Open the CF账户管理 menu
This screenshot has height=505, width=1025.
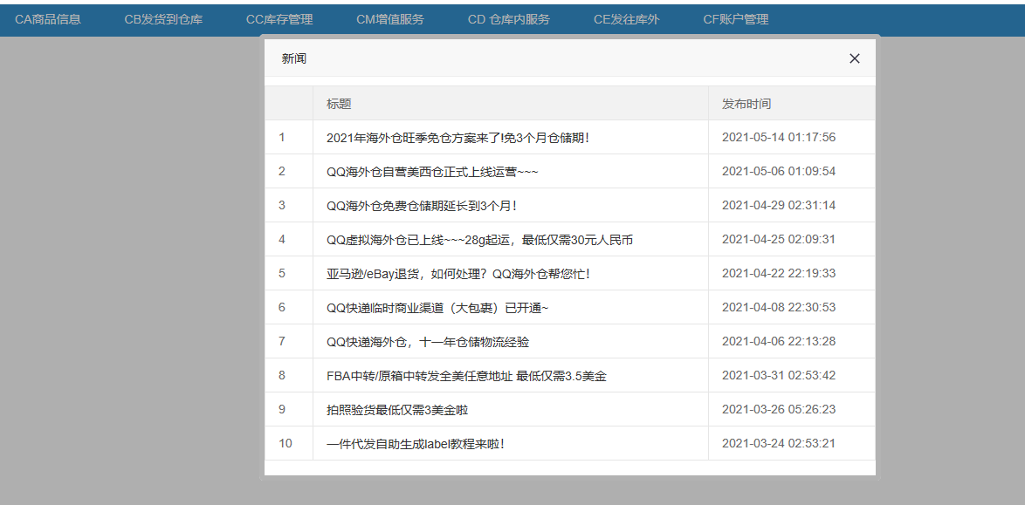(x=735, y=19)
